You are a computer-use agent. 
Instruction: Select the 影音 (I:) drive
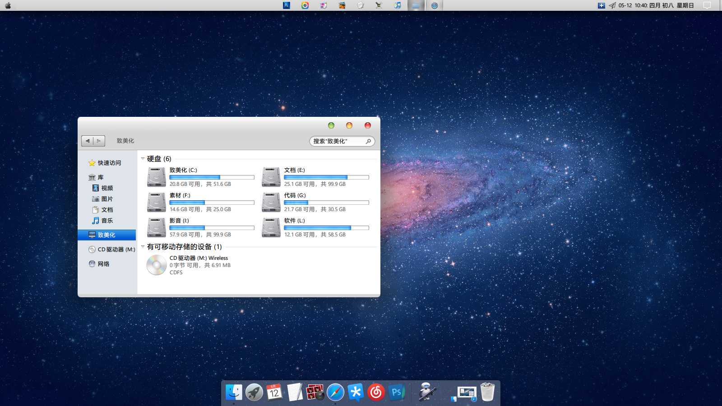pos(201,227)
